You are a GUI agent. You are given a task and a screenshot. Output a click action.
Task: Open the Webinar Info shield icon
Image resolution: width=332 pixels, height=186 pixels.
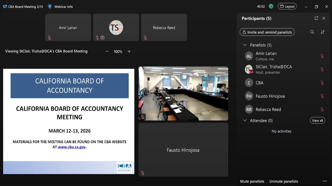pyautogui.click(x=50, y=7)
